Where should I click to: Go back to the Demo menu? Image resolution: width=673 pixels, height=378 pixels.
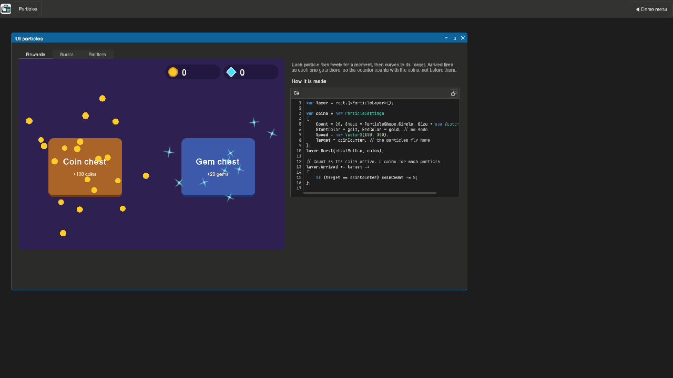pos(651,9)
